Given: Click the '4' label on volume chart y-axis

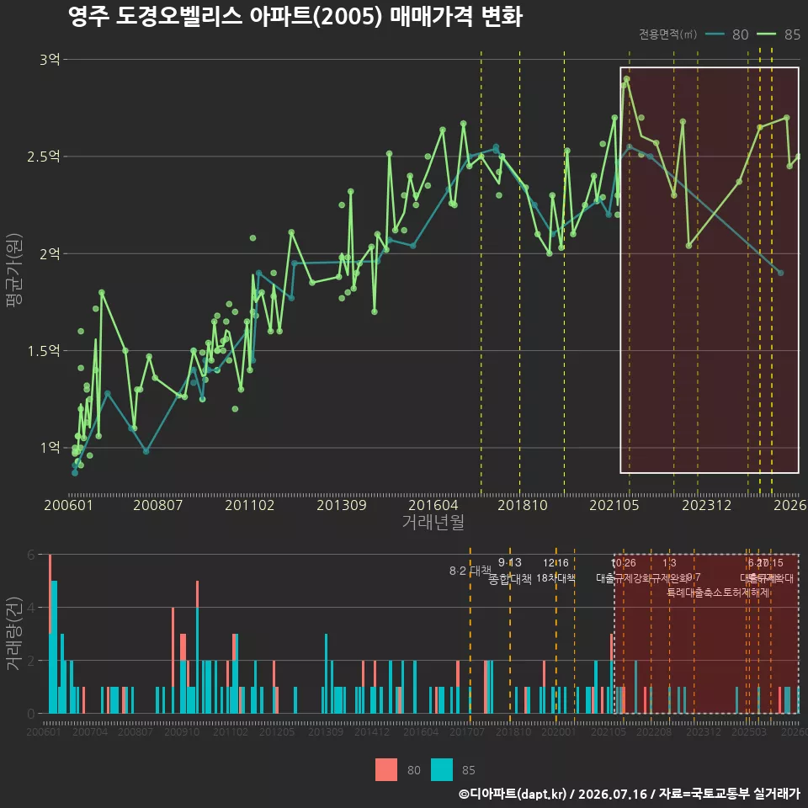Looking at the screenshot, I should click(31, 608).
